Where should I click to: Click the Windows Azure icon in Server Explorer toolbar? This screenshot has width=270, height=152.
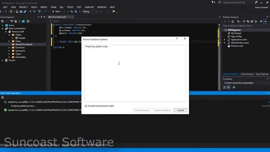23,21
